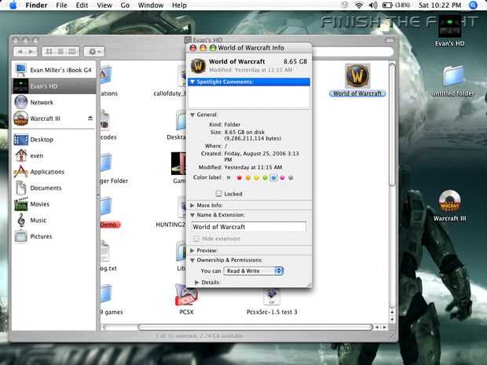Click the volume icon in menu bar
This screenshot has width=487, height=365.
point(373,5)
